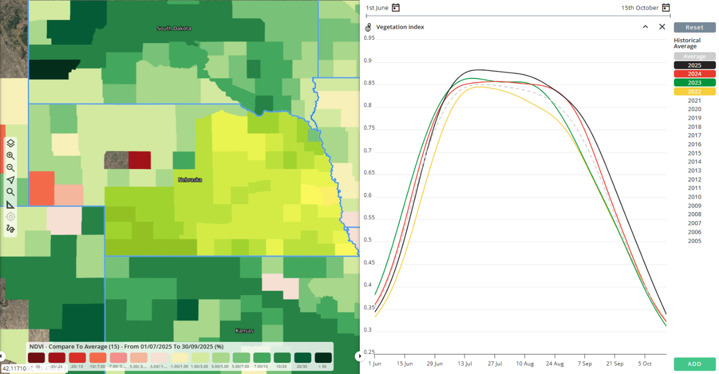
Task: Open the calendar next to 1st June
Action: [396, 8]
